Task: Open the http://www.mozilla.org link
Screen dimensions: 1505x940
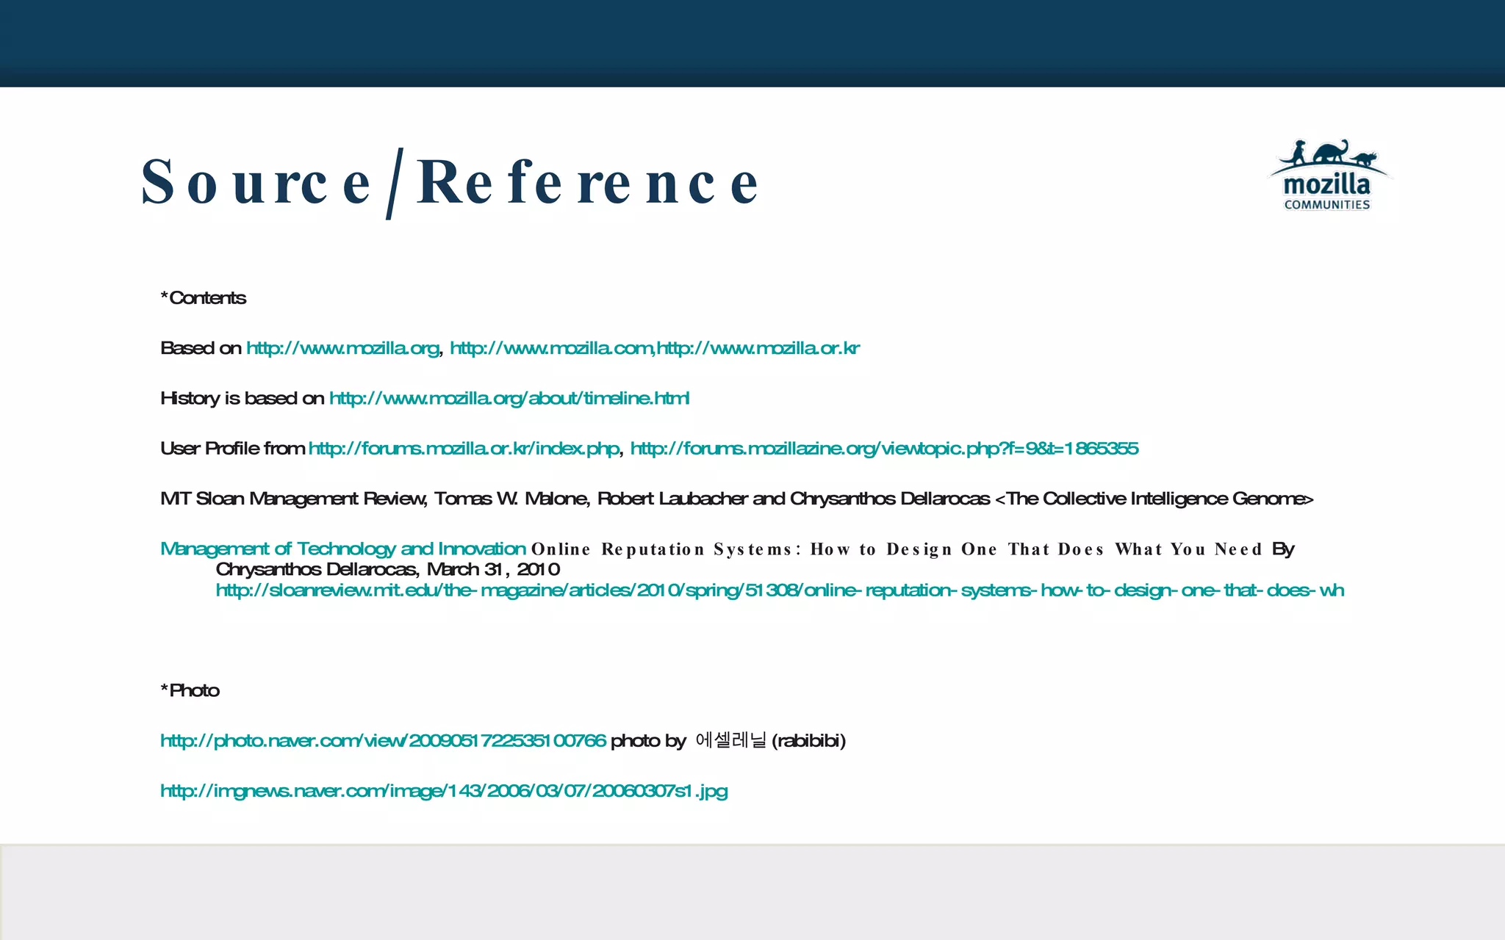Action: (342, 348)
